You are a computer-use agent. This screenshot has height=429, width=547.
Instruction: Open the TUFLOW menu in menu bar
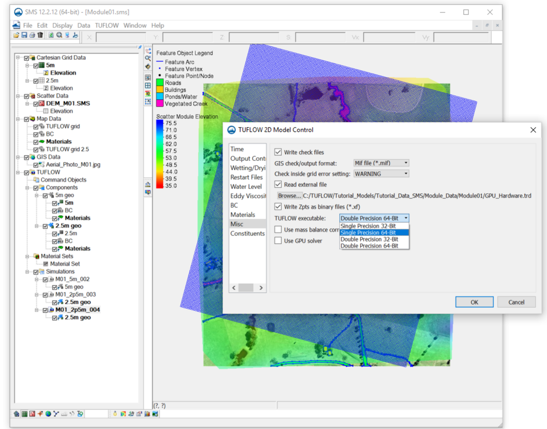pyautogui.click(x=106, y=26)
